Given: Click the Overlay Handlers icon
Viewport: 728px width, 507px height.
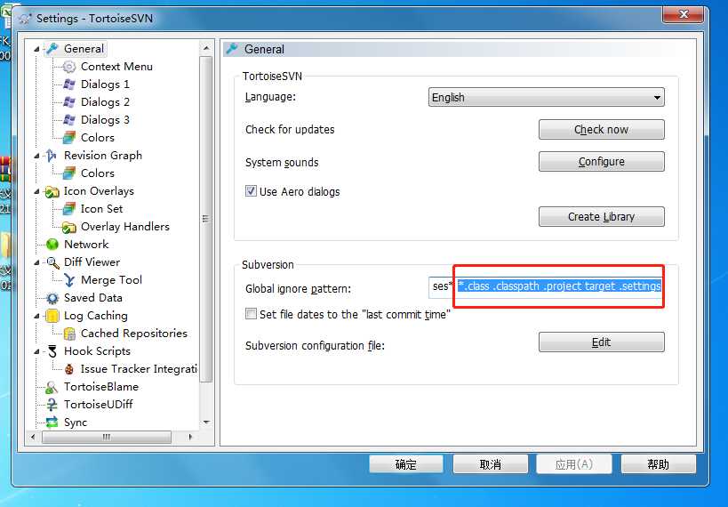Looking at the screenshot, I should pos(69,227).
